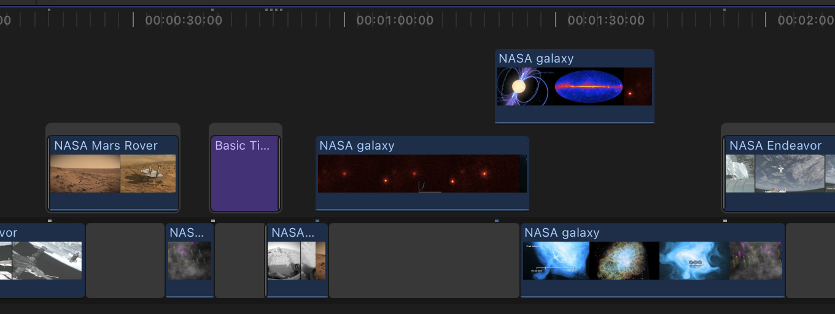The width and height of the screenshot is (835, 314).
Task: Click ruler at timecode 00:01:00:00
Action: click(395, 20)
